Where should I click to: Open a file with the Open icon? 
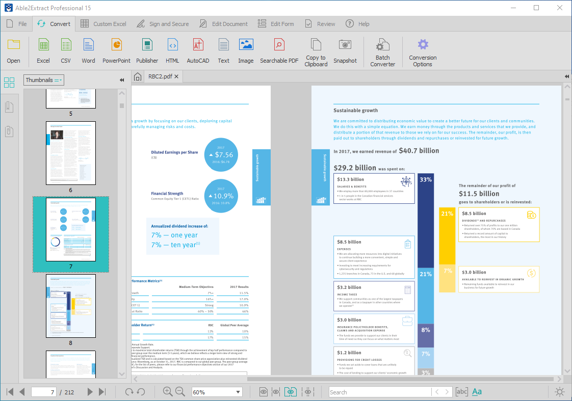click(x=13, y=51)
